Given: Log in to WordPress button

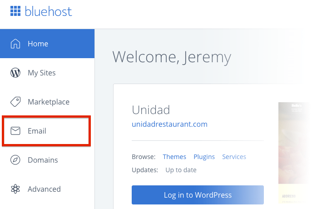Looking at the screenshot, I should [x=198, y=195].
